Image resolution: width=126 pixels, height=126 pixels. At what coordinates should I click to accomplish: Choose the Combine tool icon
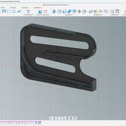[69, 12]
